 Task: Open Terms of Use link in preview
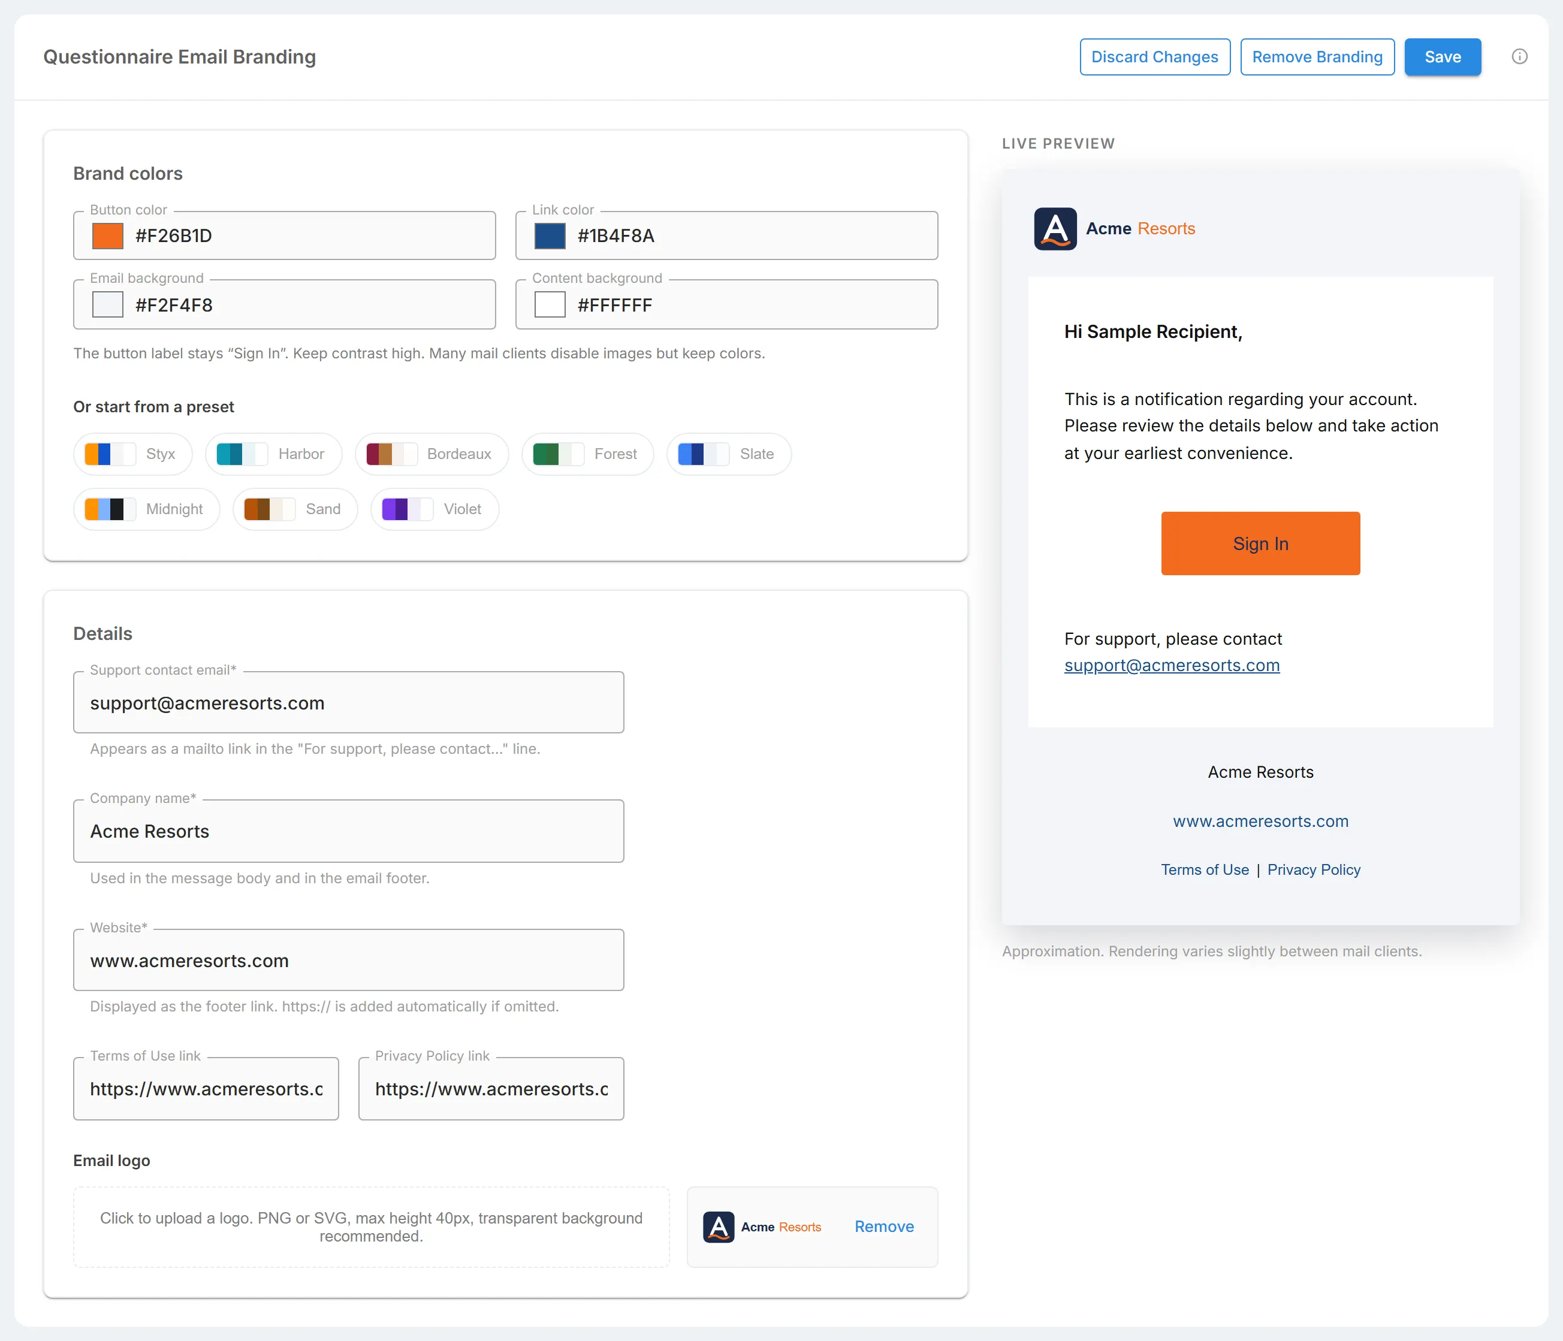click(x=1205, y=869)
